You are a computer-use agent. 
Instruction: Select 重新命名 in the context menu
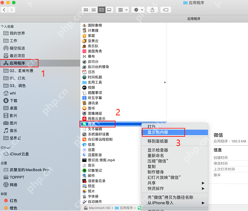pos(155,155)
